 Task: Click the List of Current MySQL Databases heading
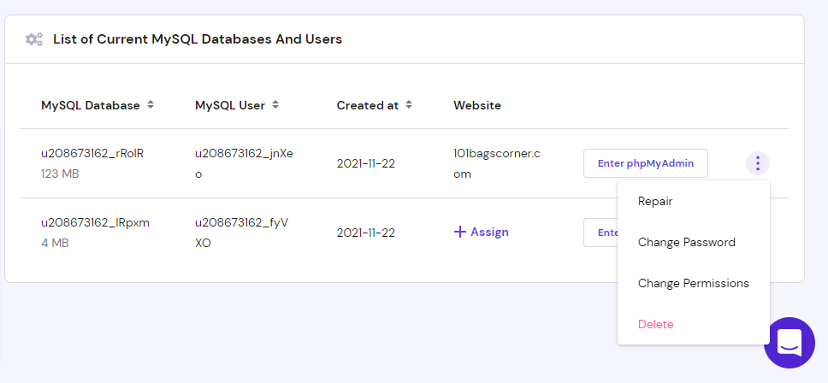198,39
